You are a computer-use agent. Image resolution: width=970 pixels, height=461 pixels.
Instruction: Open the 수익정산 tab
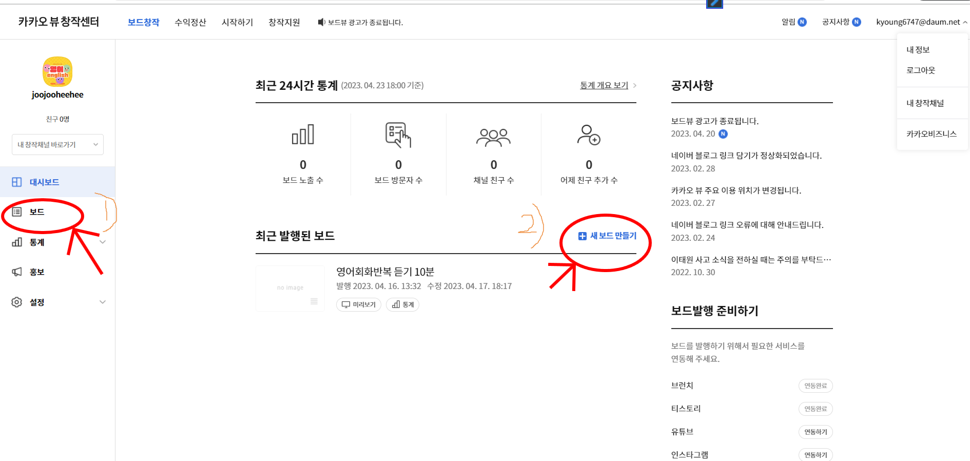tap(190, 22)
